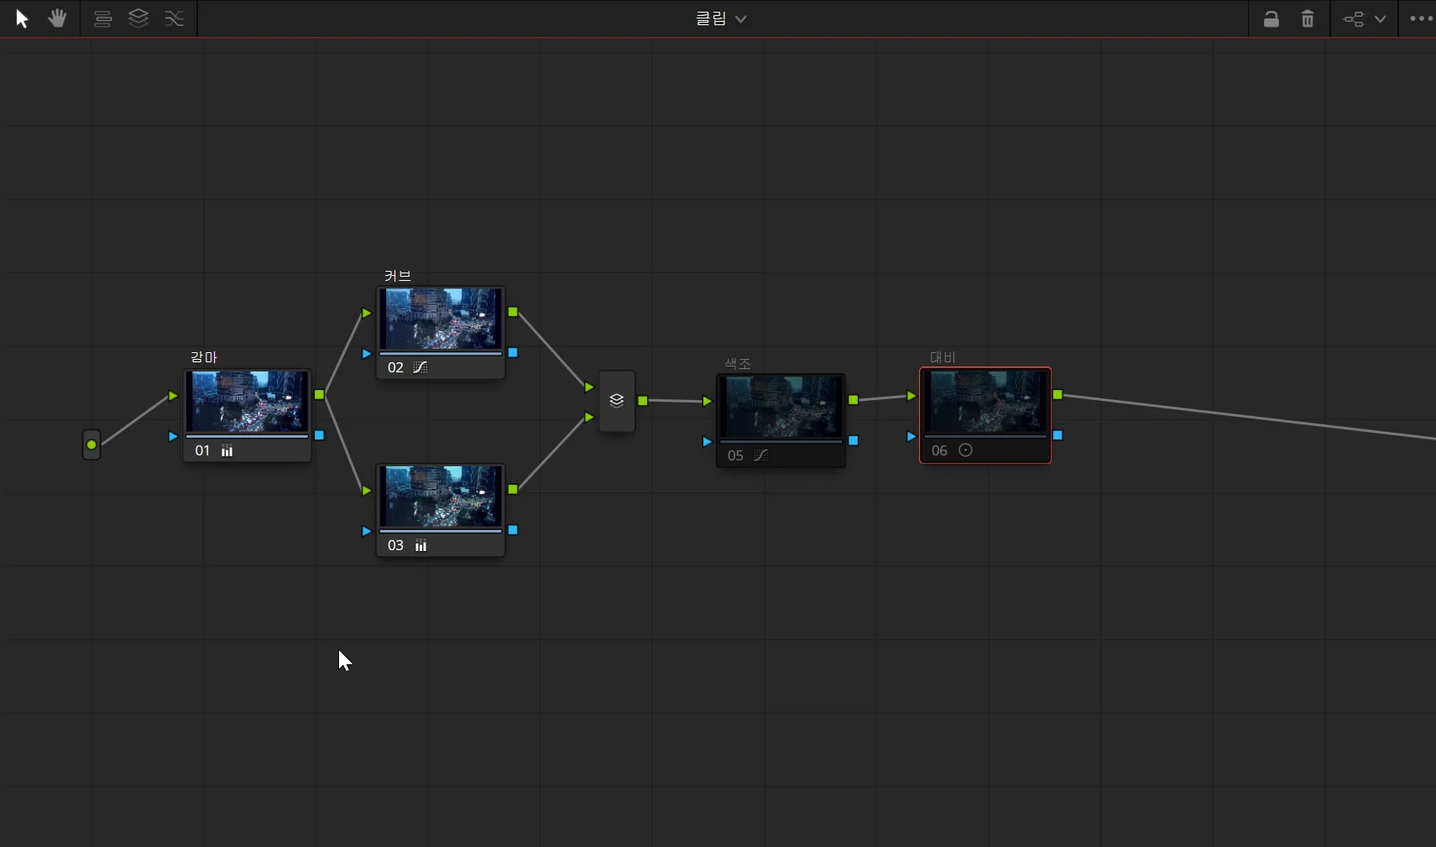
Task: Click node number 06 text
Action: point(939,450)
